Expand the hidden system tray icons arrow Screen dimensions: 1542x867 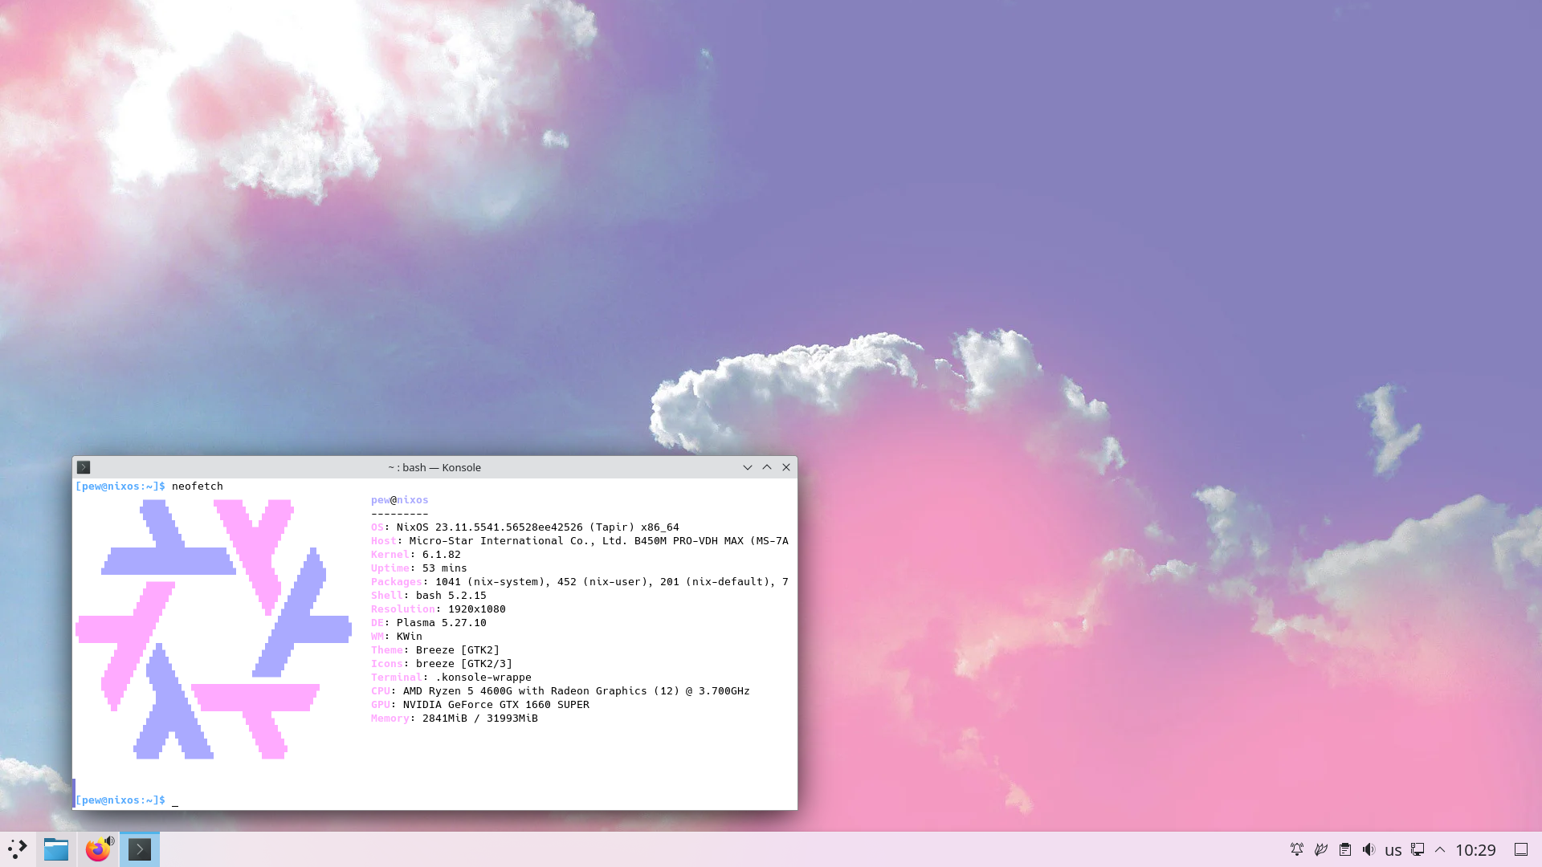tap(1440, 849)
